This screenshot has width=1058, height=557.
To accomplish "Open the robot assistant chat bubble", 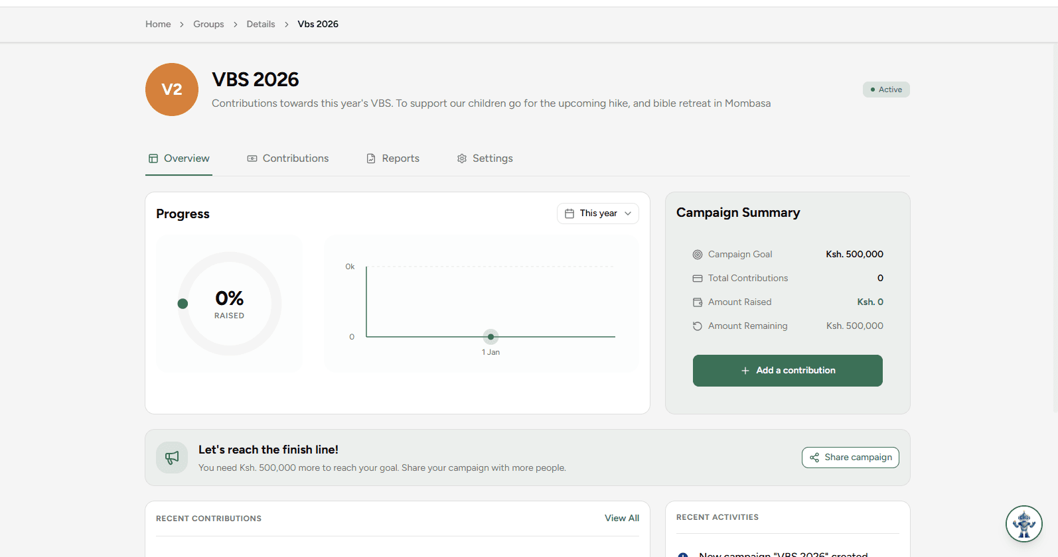I will click(1024, 524).
